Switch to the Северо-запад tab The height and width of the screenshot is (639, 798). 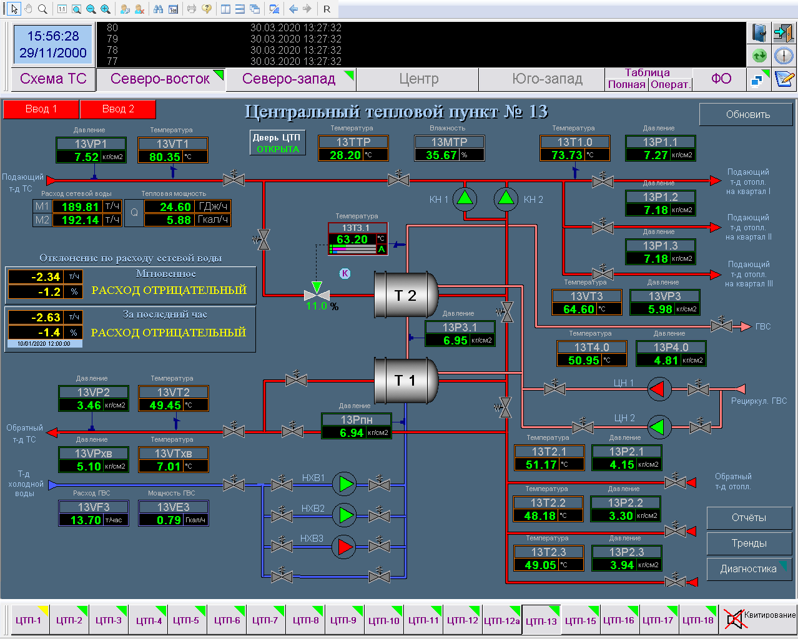pyautogui.click(x=291, y=79)
